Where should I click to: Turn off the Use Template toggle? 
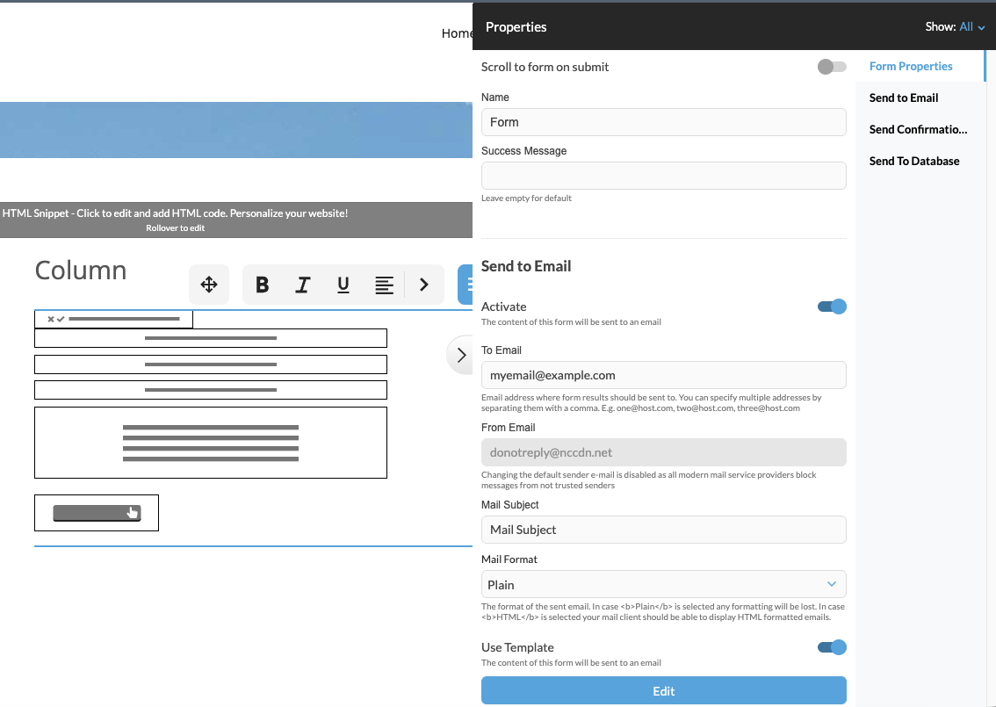(x=831, y=647)
